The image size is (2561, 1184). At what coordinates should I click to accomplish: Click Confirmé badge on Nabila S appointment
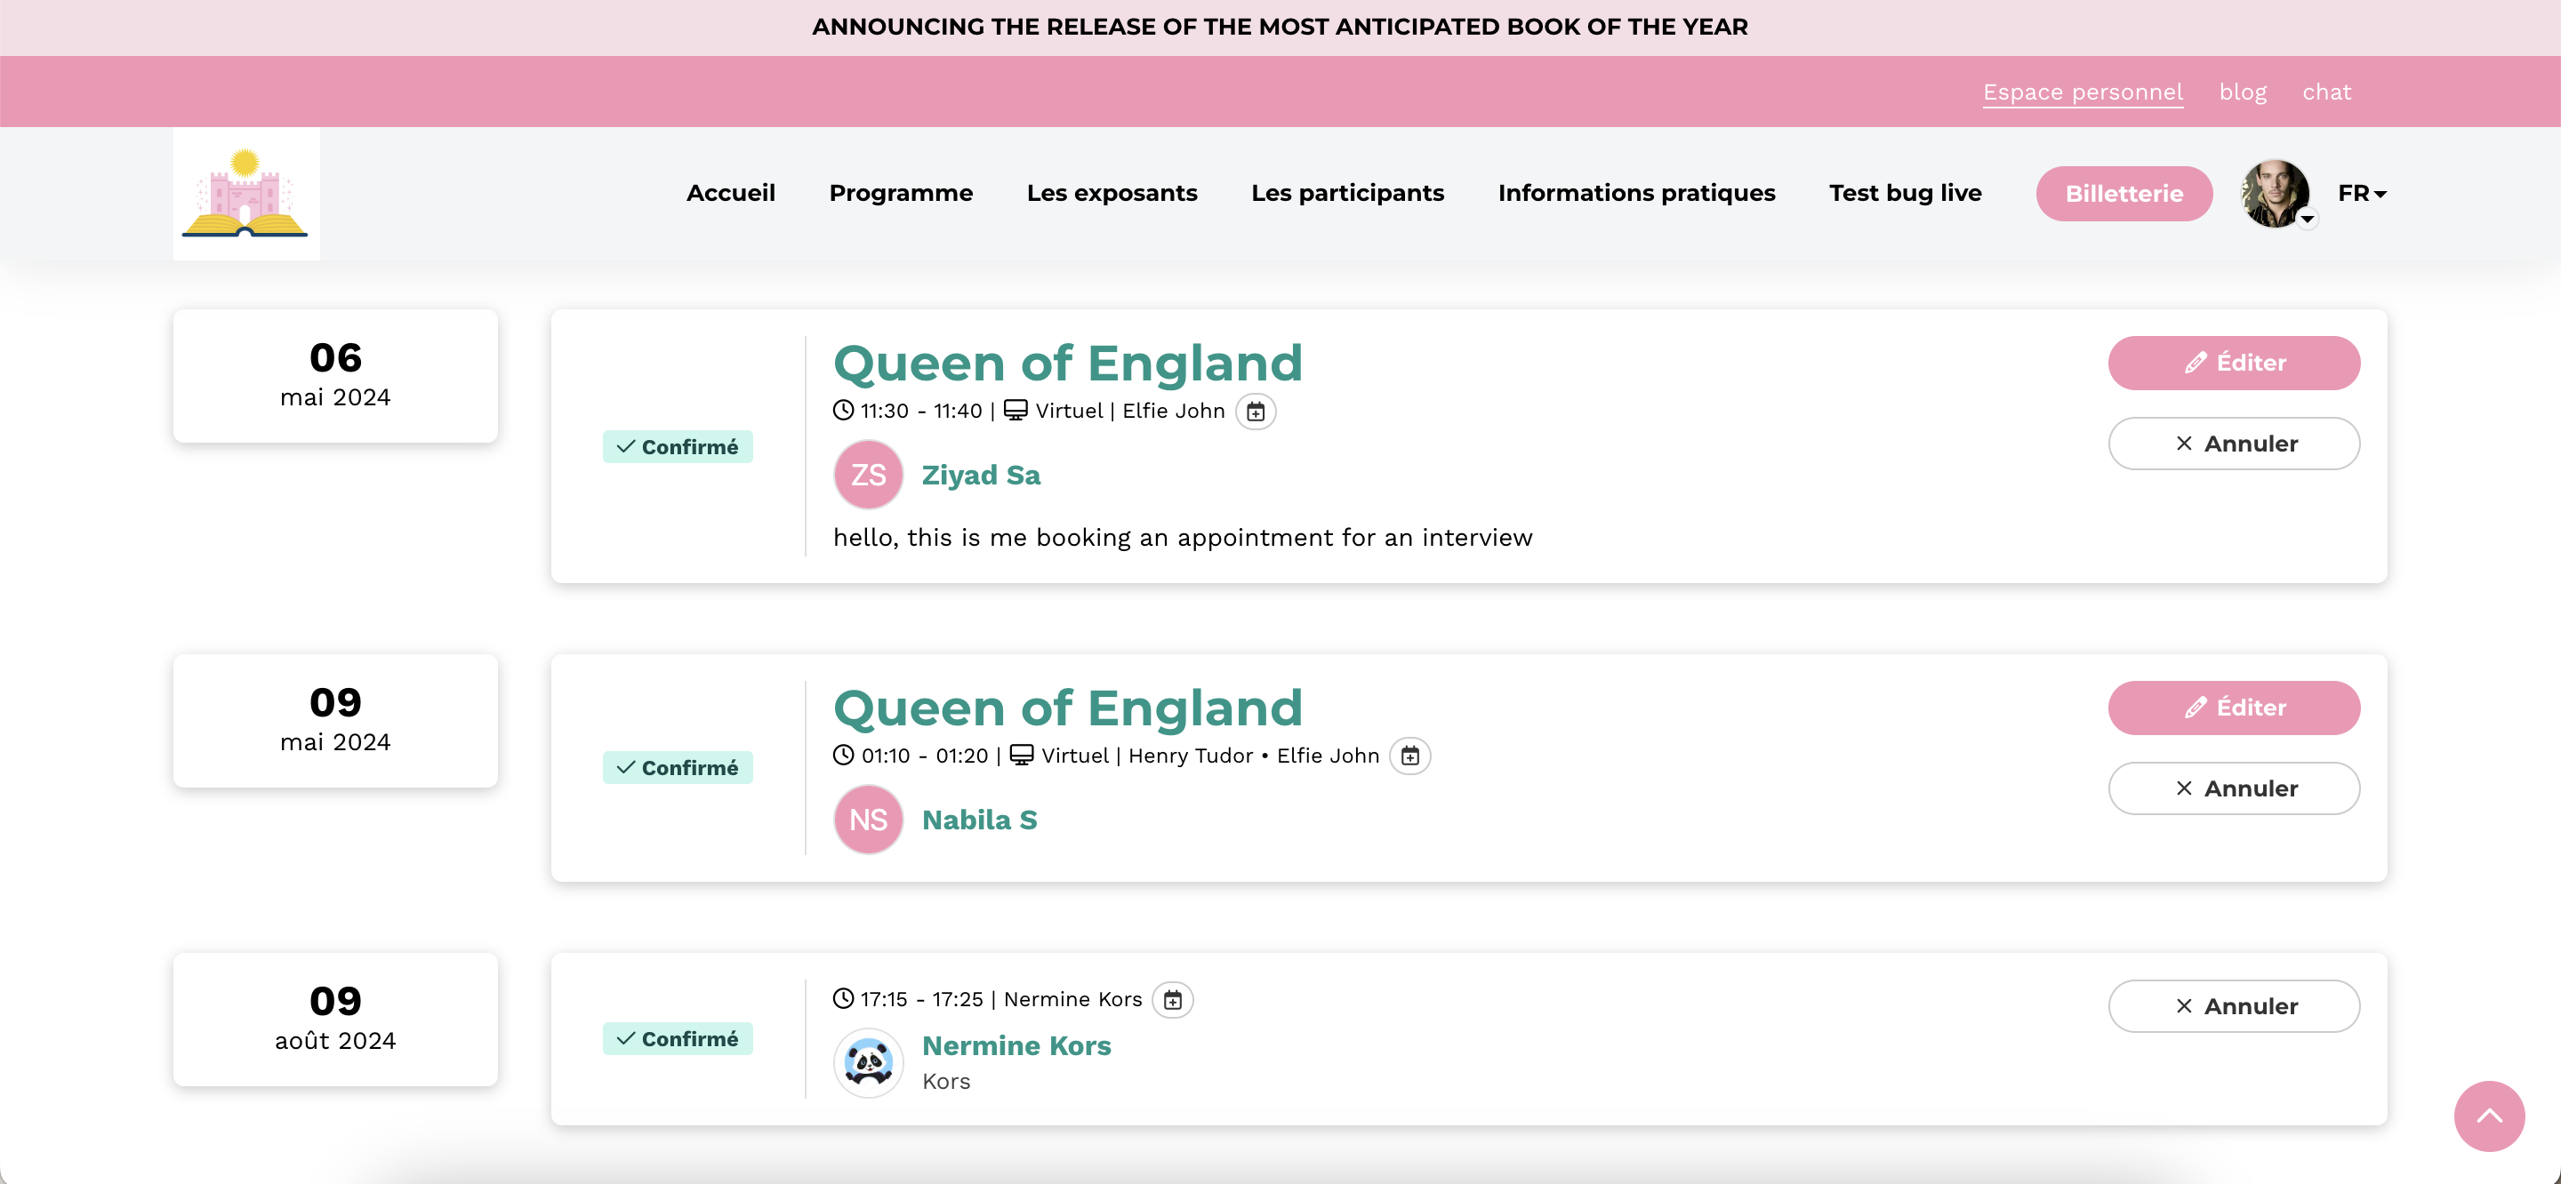pos(677,767)
